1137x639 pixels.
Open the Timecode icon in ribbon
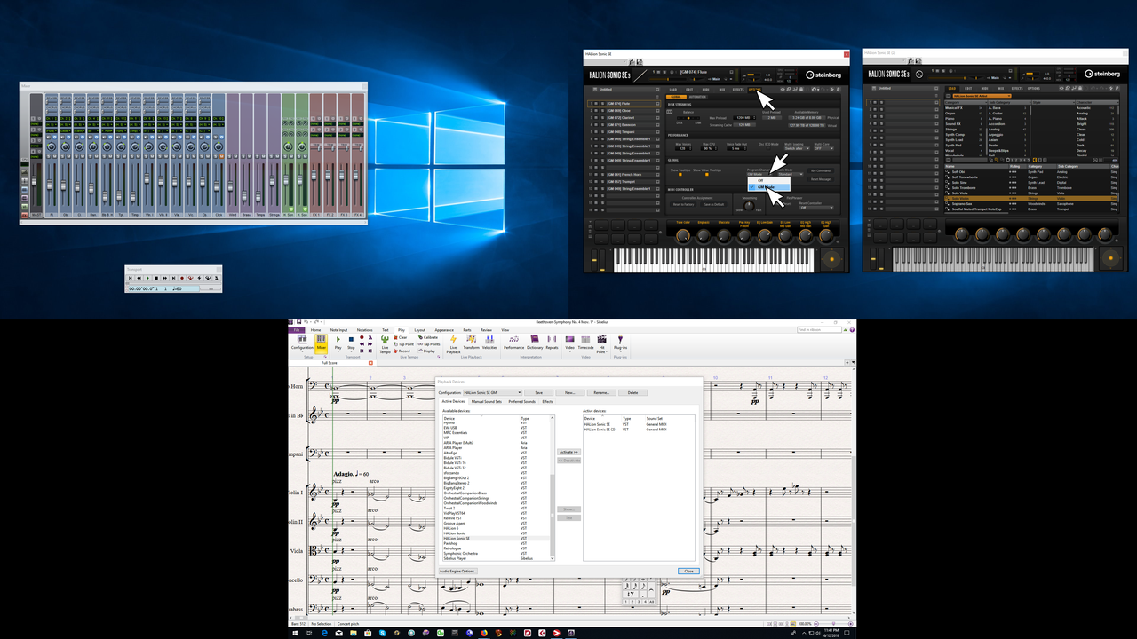[x=585, y=341]
